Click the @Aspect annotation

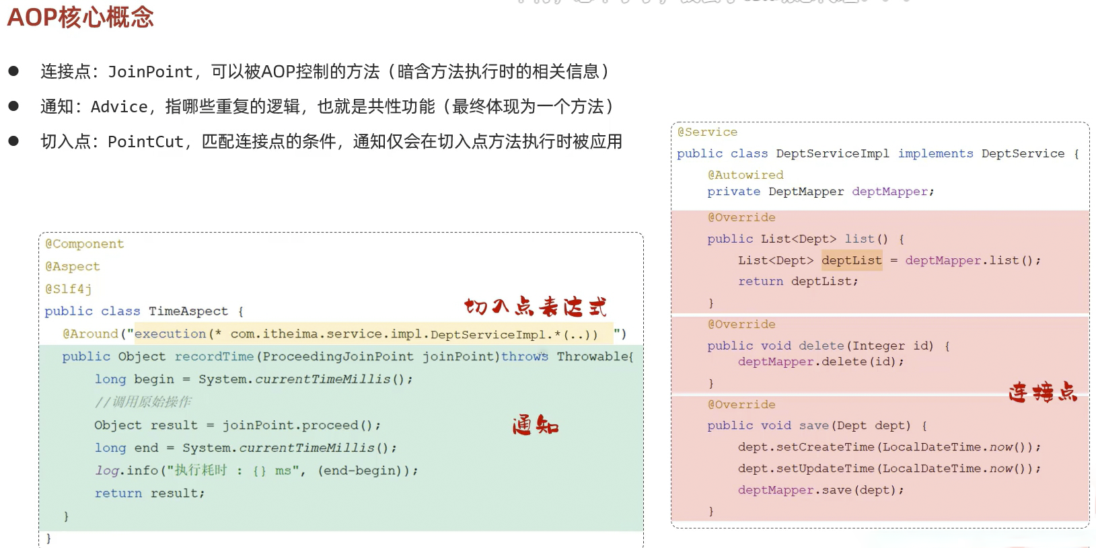(72, 266)
